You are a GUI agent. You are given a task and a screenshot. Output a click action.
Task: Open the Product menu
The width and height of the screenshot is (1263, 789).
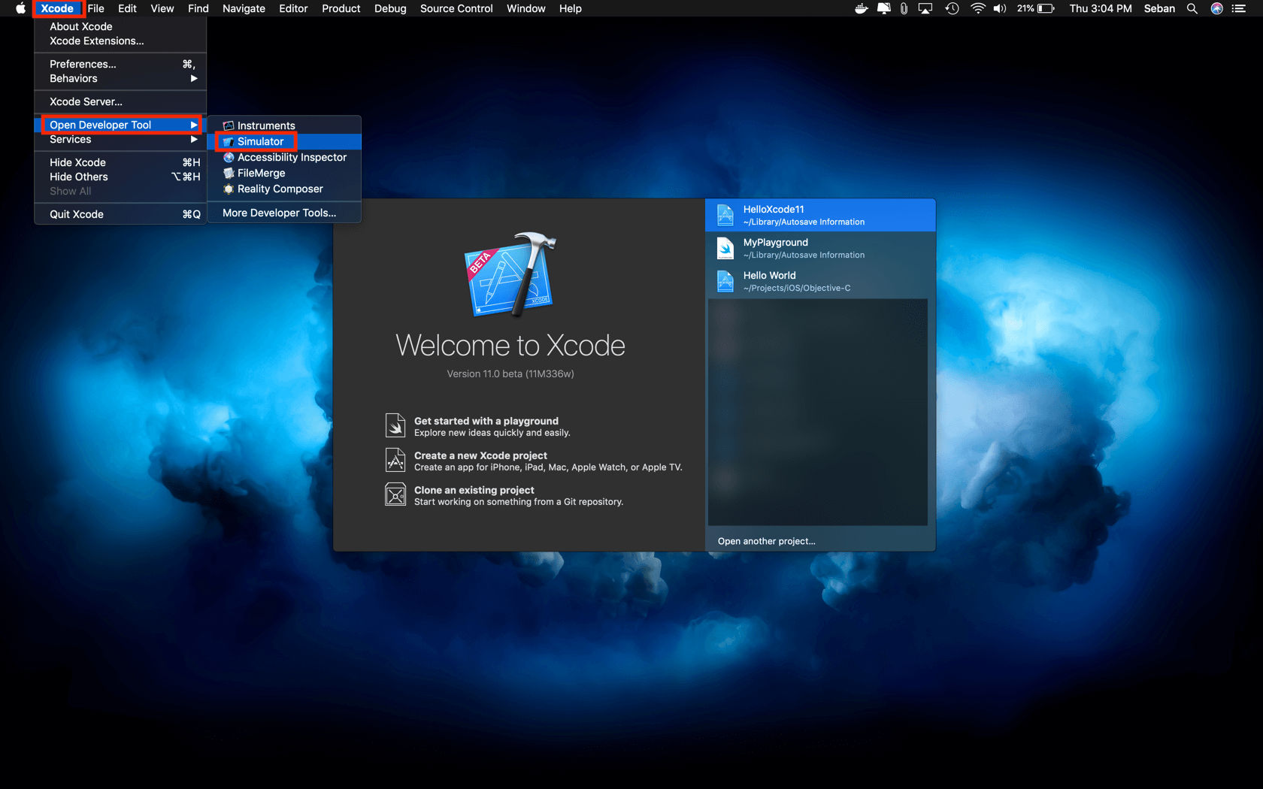[341, 8]
